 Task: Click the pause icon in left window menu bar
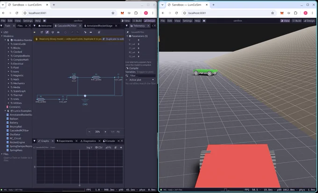pyautogui.click(x=44, y=21)
